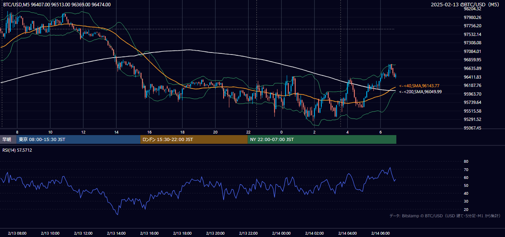Click the 2/13 20:00 time label

coord(215,233)
